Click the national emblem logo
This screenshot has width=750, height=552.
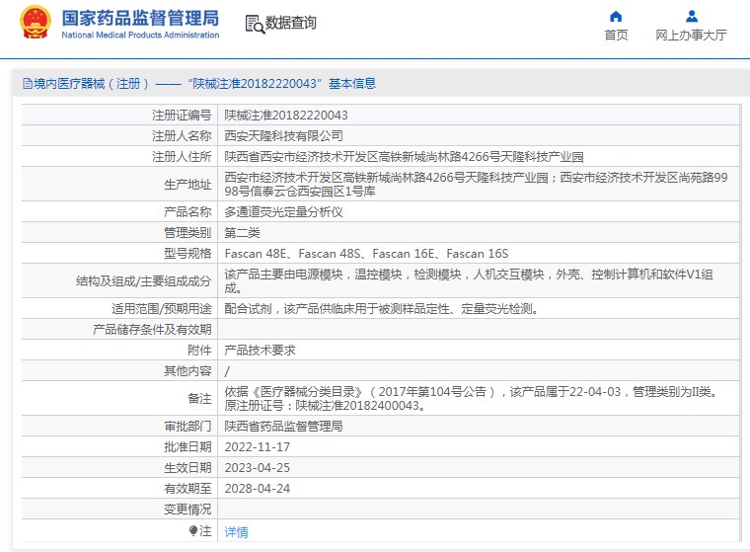(x=35, y=23)
